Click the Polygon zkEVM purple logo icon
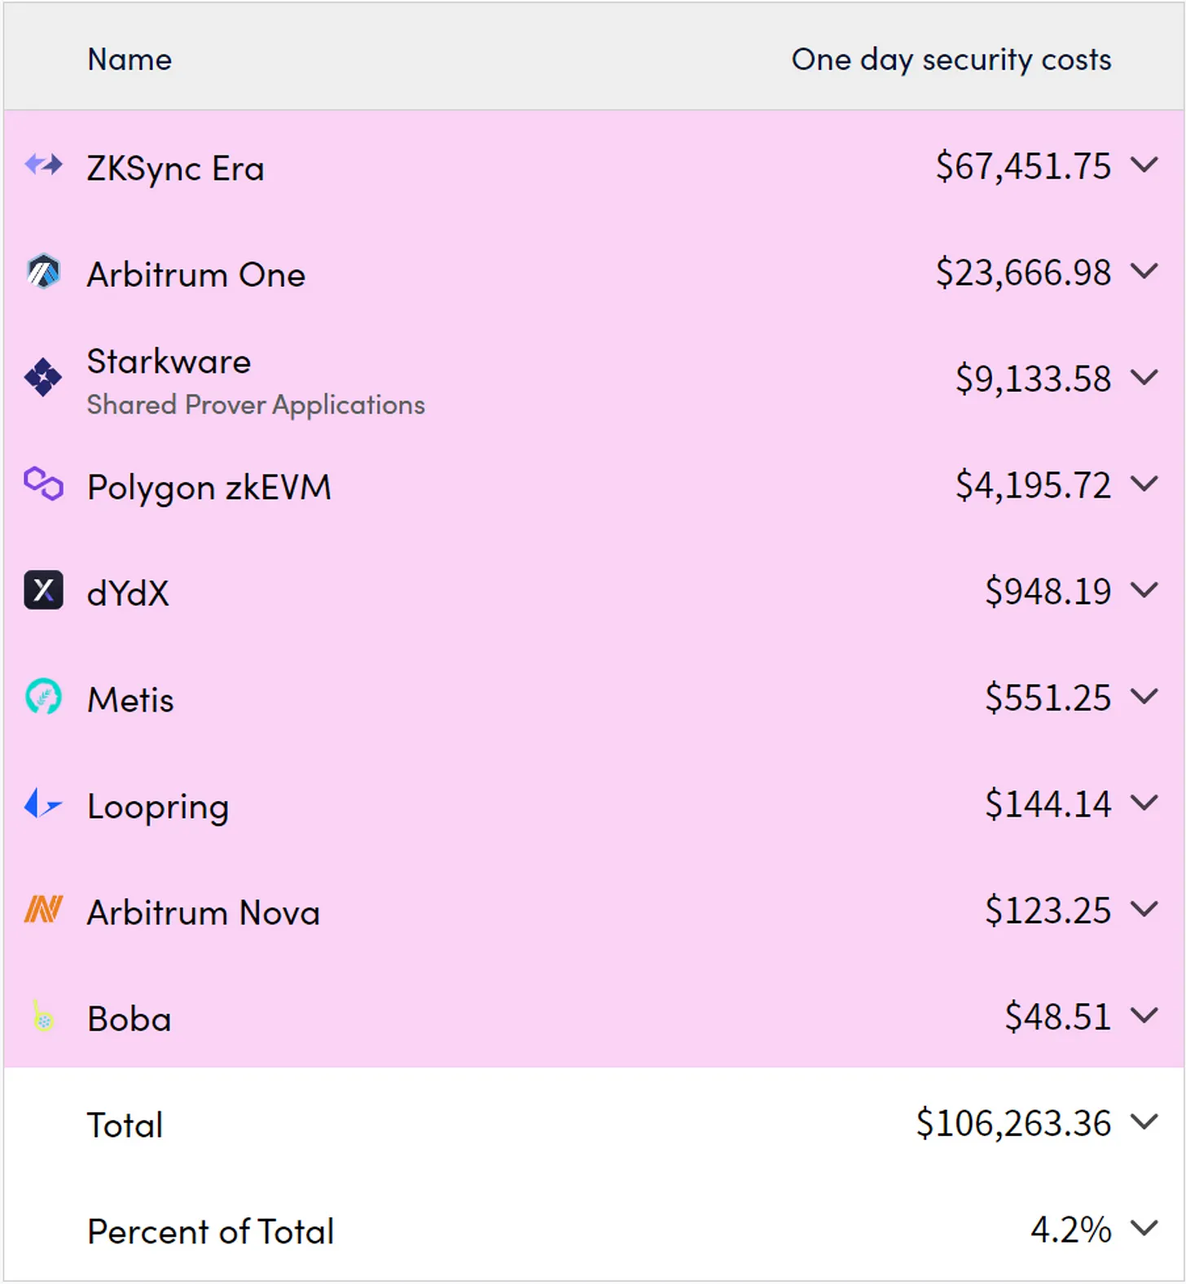 pyautogui.click(x=43, y=484)
